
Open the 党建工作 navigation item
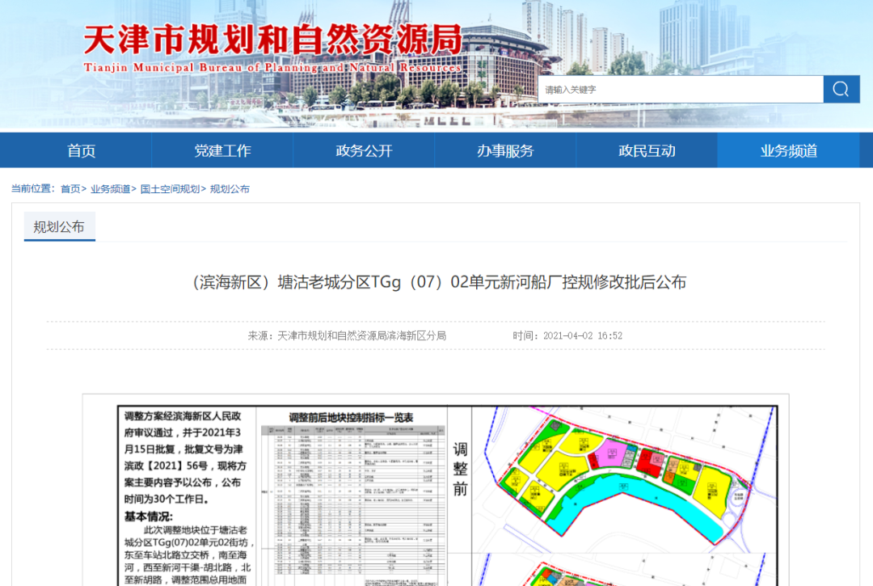click(223, 150)
